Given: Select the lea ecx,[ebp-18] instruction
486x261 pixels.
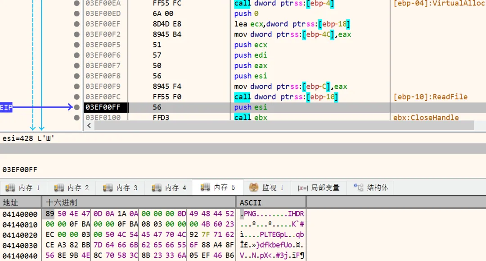Looking at the screenshot, I should (x=292, y=24).
